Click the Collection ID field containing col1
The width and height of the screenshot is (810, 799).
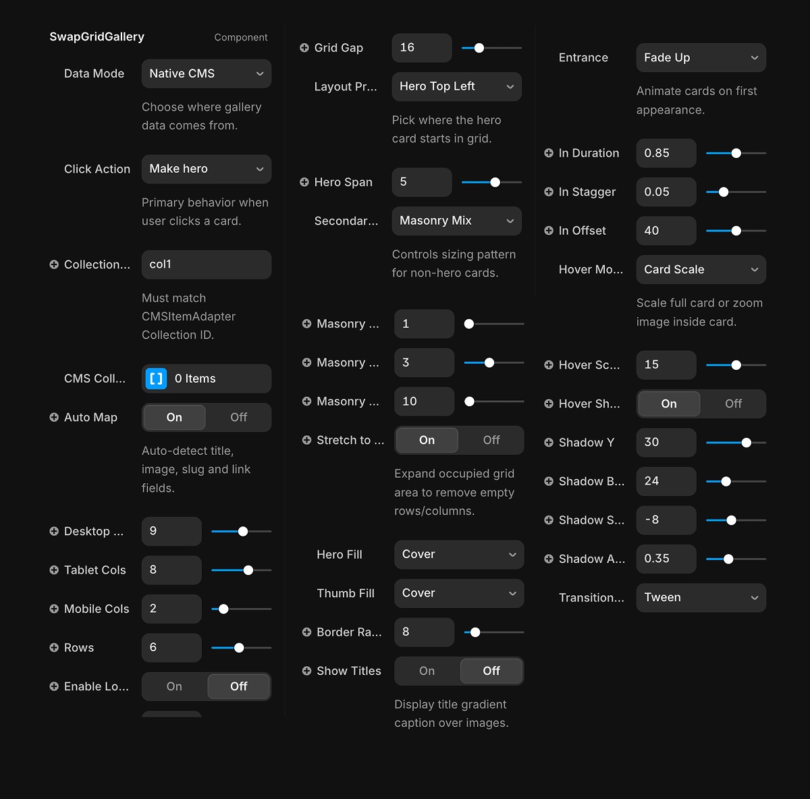tap(207, 265)
